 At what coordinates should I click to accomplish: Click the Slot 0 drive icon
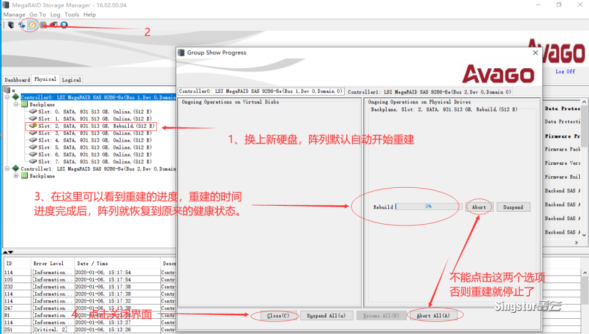tap(33, 111)
